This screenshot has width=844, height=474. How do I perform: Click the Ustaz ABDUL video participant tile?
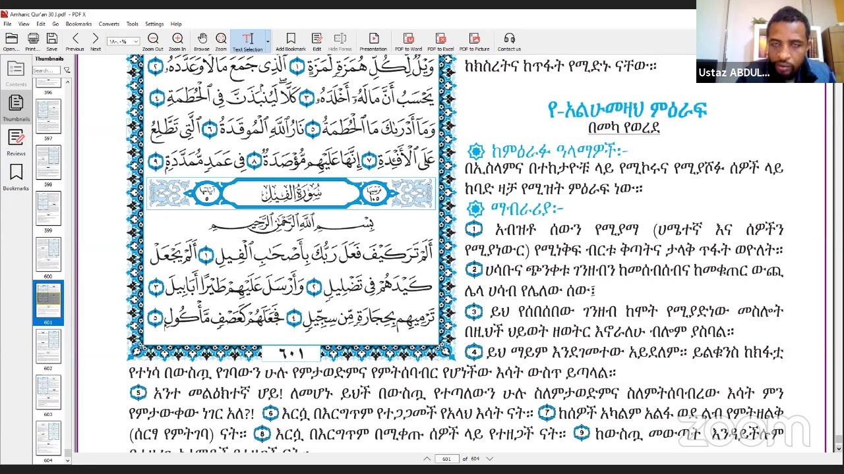pos(769,41)
